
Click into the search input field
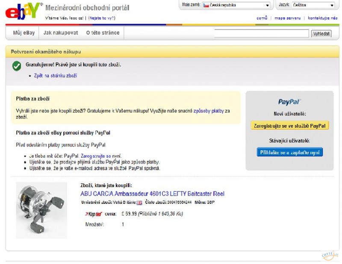(262, 33)
